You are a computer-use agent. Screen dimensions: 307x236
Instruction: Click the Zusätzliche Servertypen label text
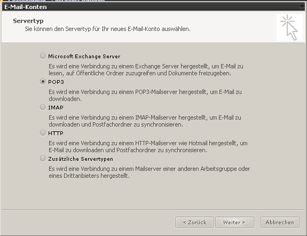(81, 159)
